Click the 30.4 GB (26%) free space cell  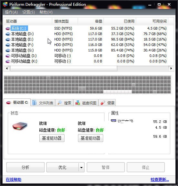pos(155,50)
